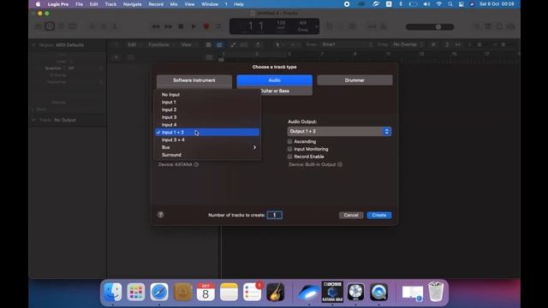Screen dimensions: 548x308
Task: Toggle the count-in 1234 button
Action: pyautogui.click(x=372, y=27)
